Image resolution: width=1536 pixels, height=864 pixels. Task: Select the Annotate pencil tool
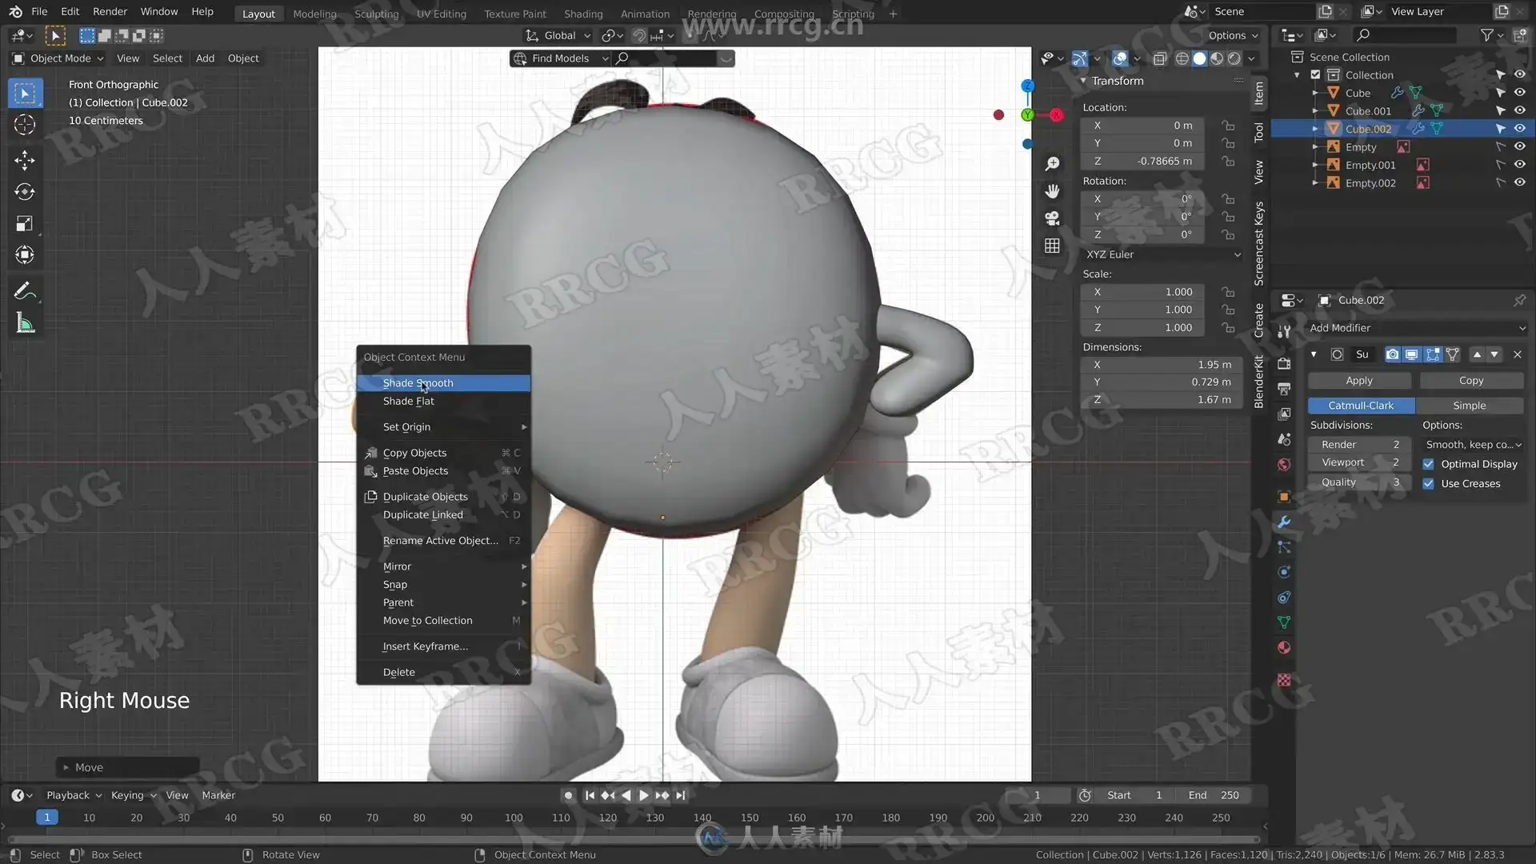(x=25, y=291)
